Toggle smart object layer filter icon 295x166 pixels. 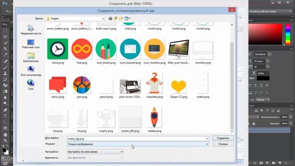click(x=278, y=111)
